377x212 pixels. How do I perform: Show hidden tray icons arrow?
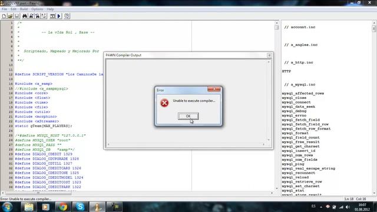(321, 207)
